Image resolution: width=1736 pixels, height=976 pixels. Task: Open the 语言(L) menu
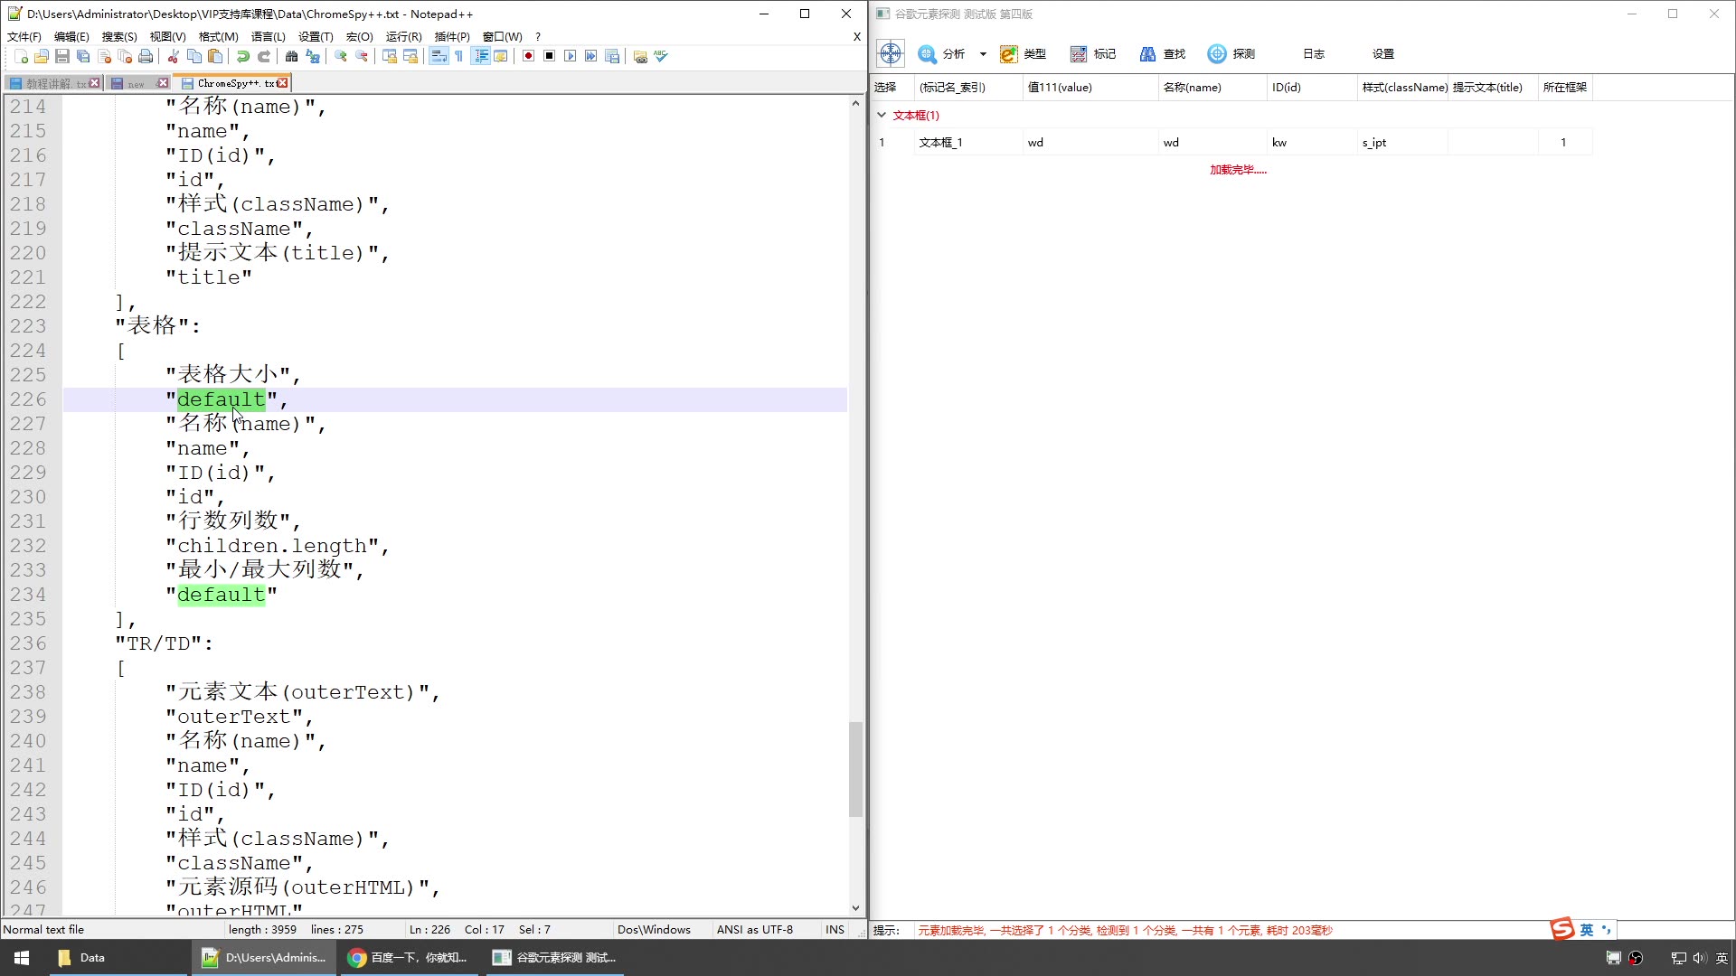pyautogui.click(x=268, y=37)
